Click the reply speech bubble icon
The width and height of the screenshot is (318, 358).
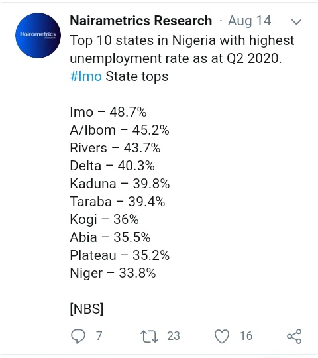pyautogui.click(x=78, y=336)
